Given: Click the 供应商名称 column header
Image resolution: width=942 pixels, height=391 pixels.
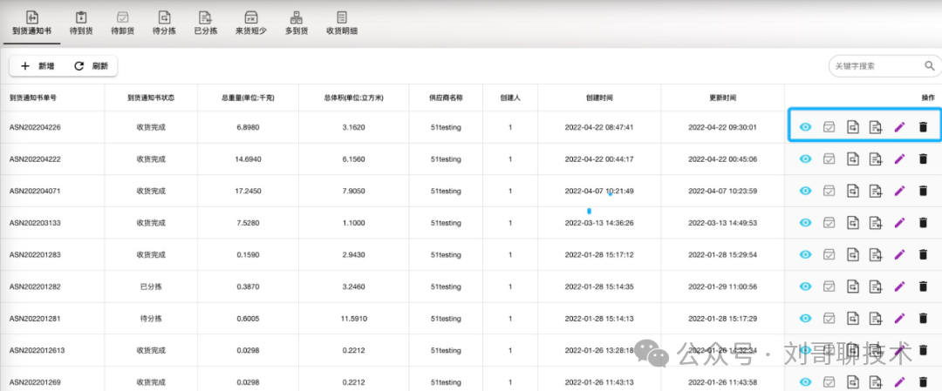Looking at the screenshot, I should [x=446, y=98].
